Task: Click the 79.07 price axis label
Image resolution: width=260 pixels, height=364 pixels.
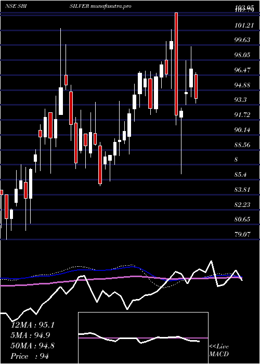Action: [x=242, y=235]
